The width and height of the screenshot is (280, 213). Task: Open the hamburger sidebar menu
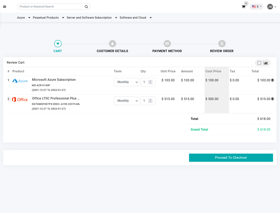tap(4, 7)
